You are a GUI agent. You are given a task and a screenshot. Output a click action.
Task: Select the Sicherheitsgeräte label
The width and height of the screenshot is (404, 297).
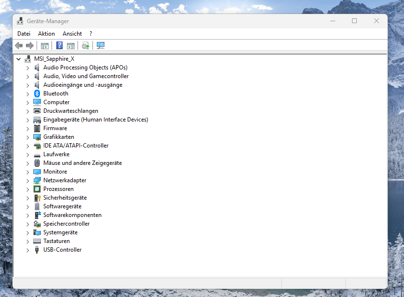pos(65,198)
